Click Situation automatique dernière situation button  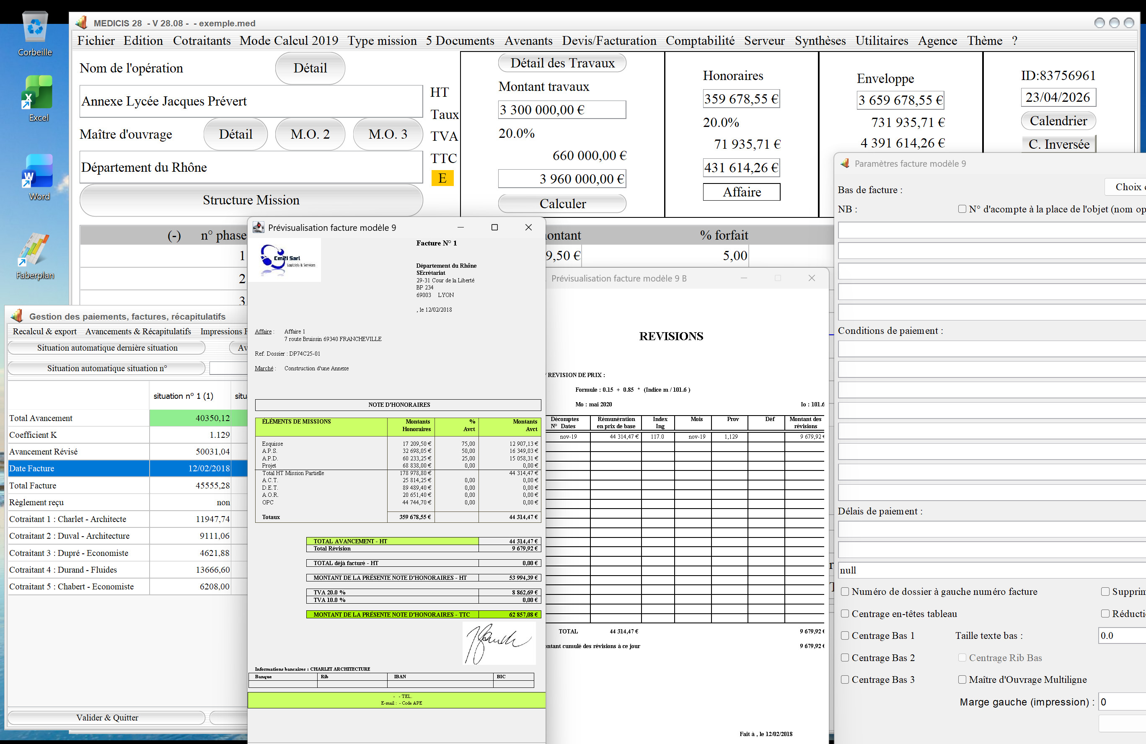pos(106,348)
